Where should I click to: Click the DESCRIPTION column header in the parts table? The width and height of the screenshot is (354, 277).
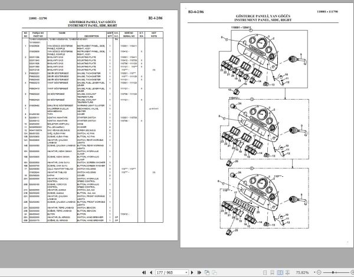tap(91, 36)
